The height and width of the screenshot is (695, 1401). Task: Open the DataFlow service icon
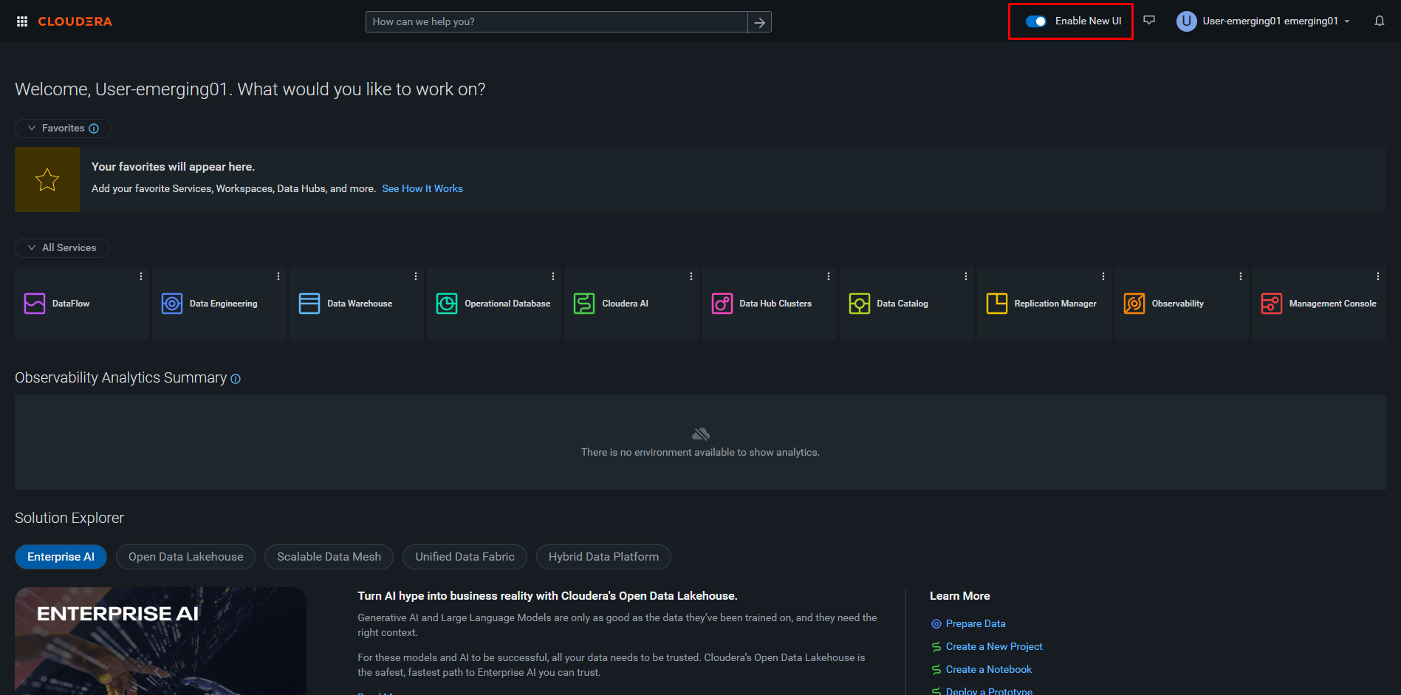click(x=35, y=304)
